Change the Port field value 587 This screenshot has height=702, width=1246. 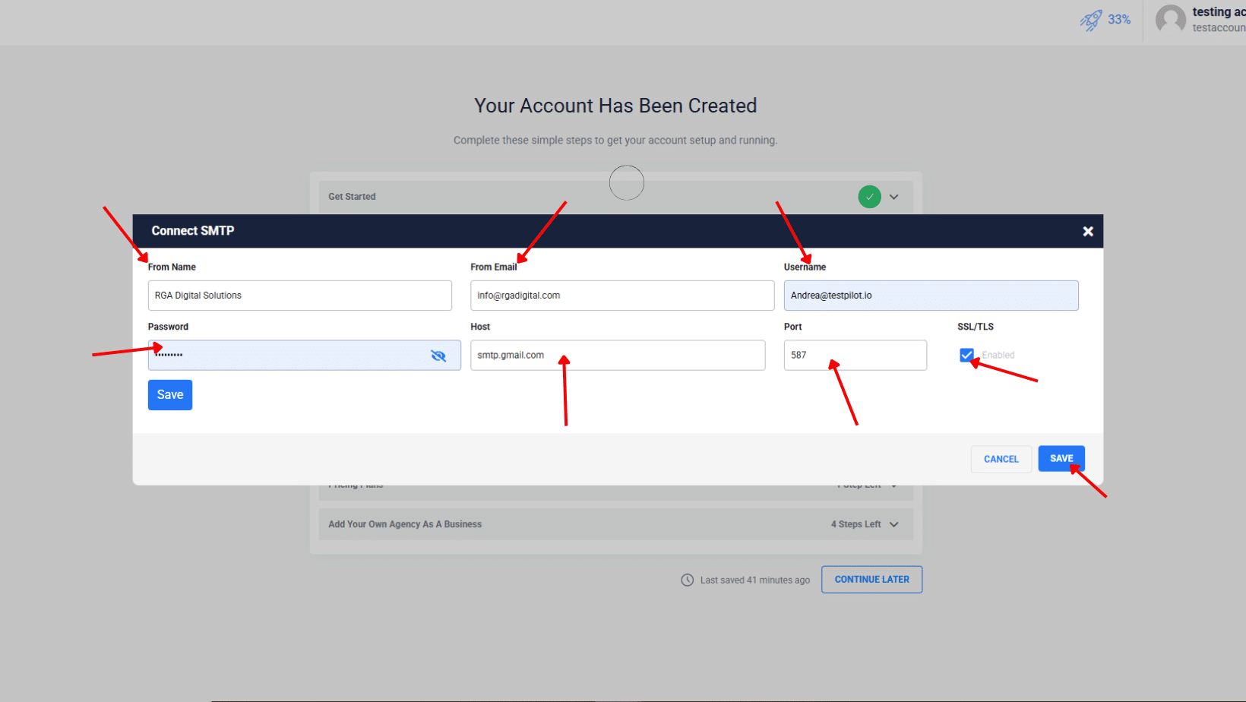(x=855, y=355)
